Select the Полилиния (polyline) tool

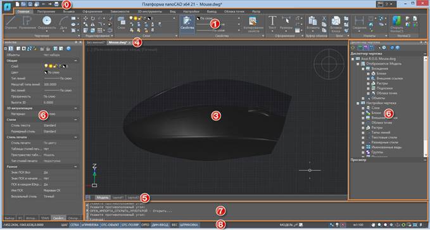coord(27,23)
